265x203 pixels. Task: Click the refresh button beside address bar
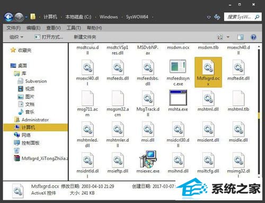tap(217, 17)
